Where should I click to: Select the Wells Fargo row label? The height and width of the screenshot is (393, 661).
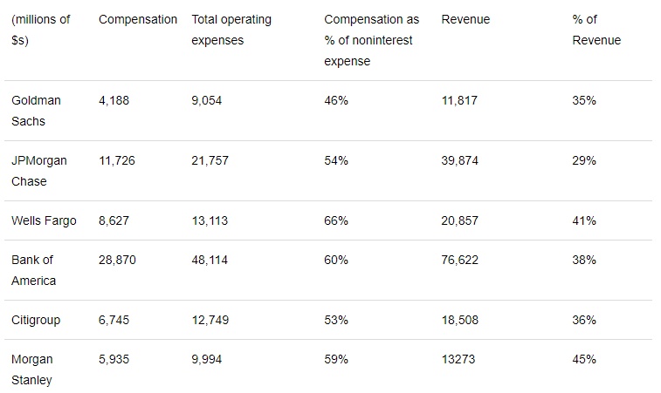(44, 220)
